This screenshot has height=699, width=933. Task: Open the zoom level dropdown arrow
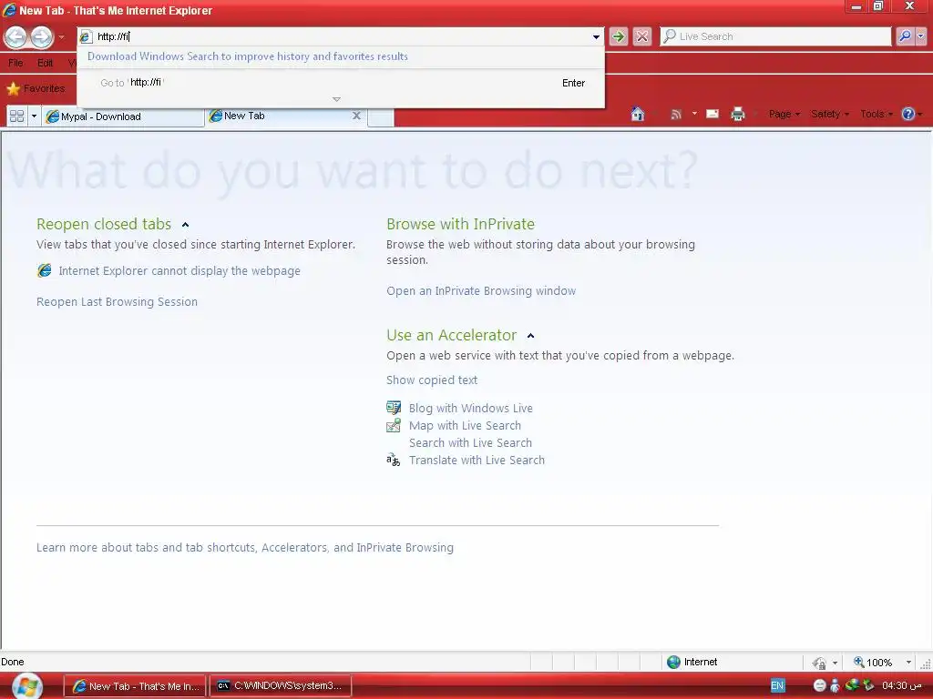(908, 663)
